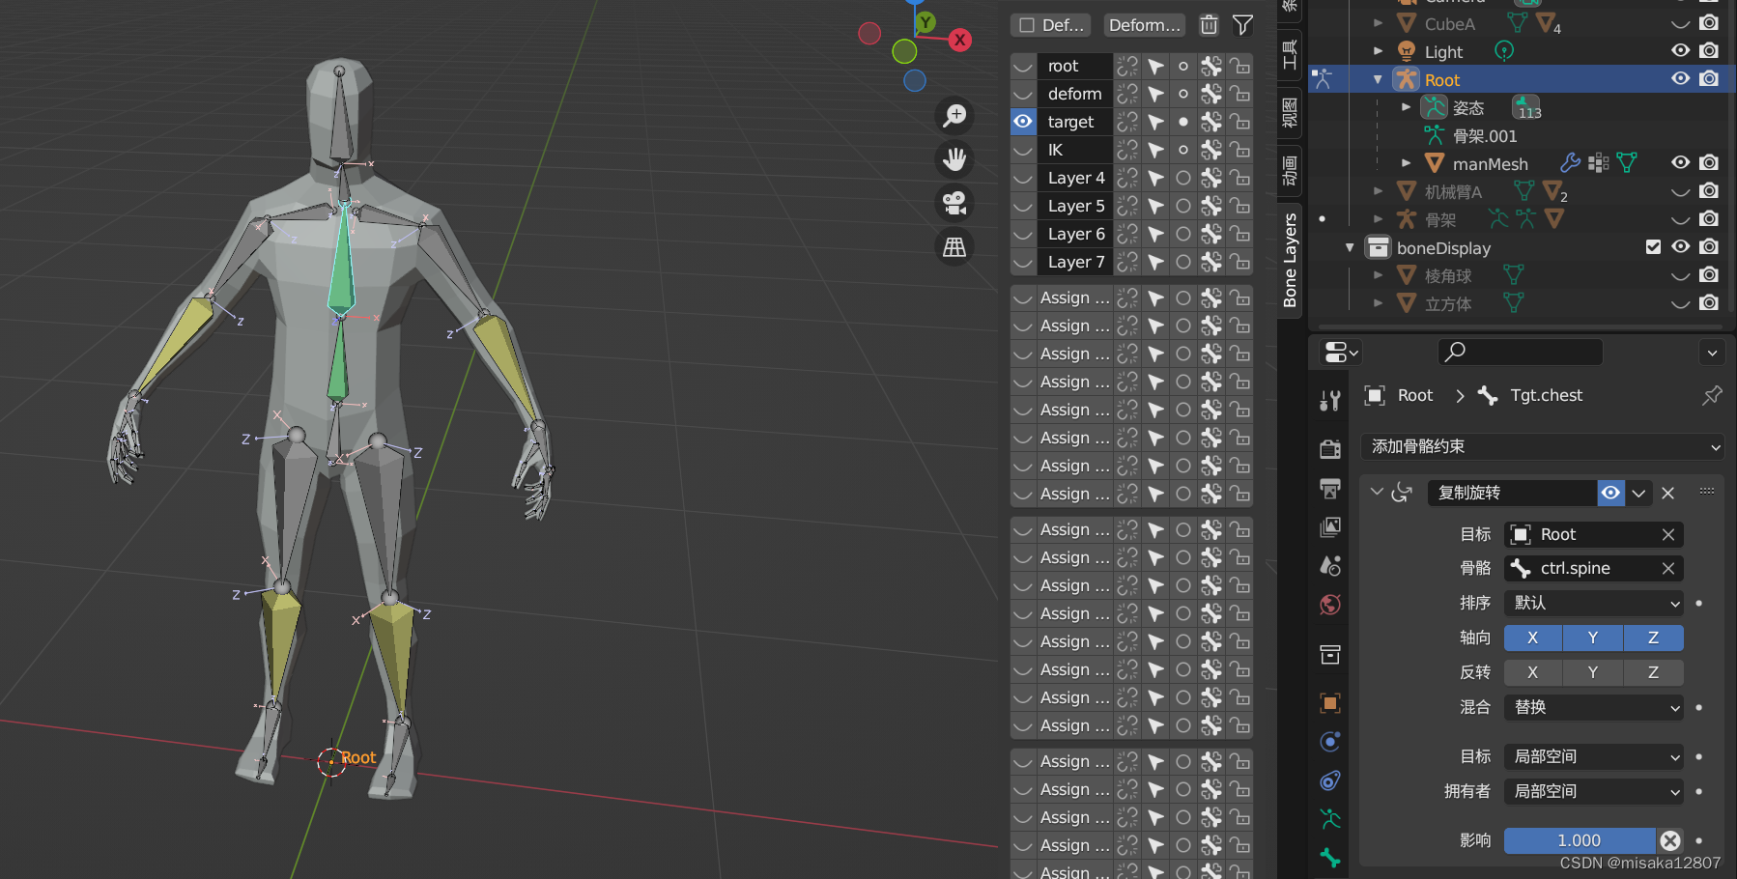Collapse the 复制旋转 constraint panel arrow

coord(1377,493)
